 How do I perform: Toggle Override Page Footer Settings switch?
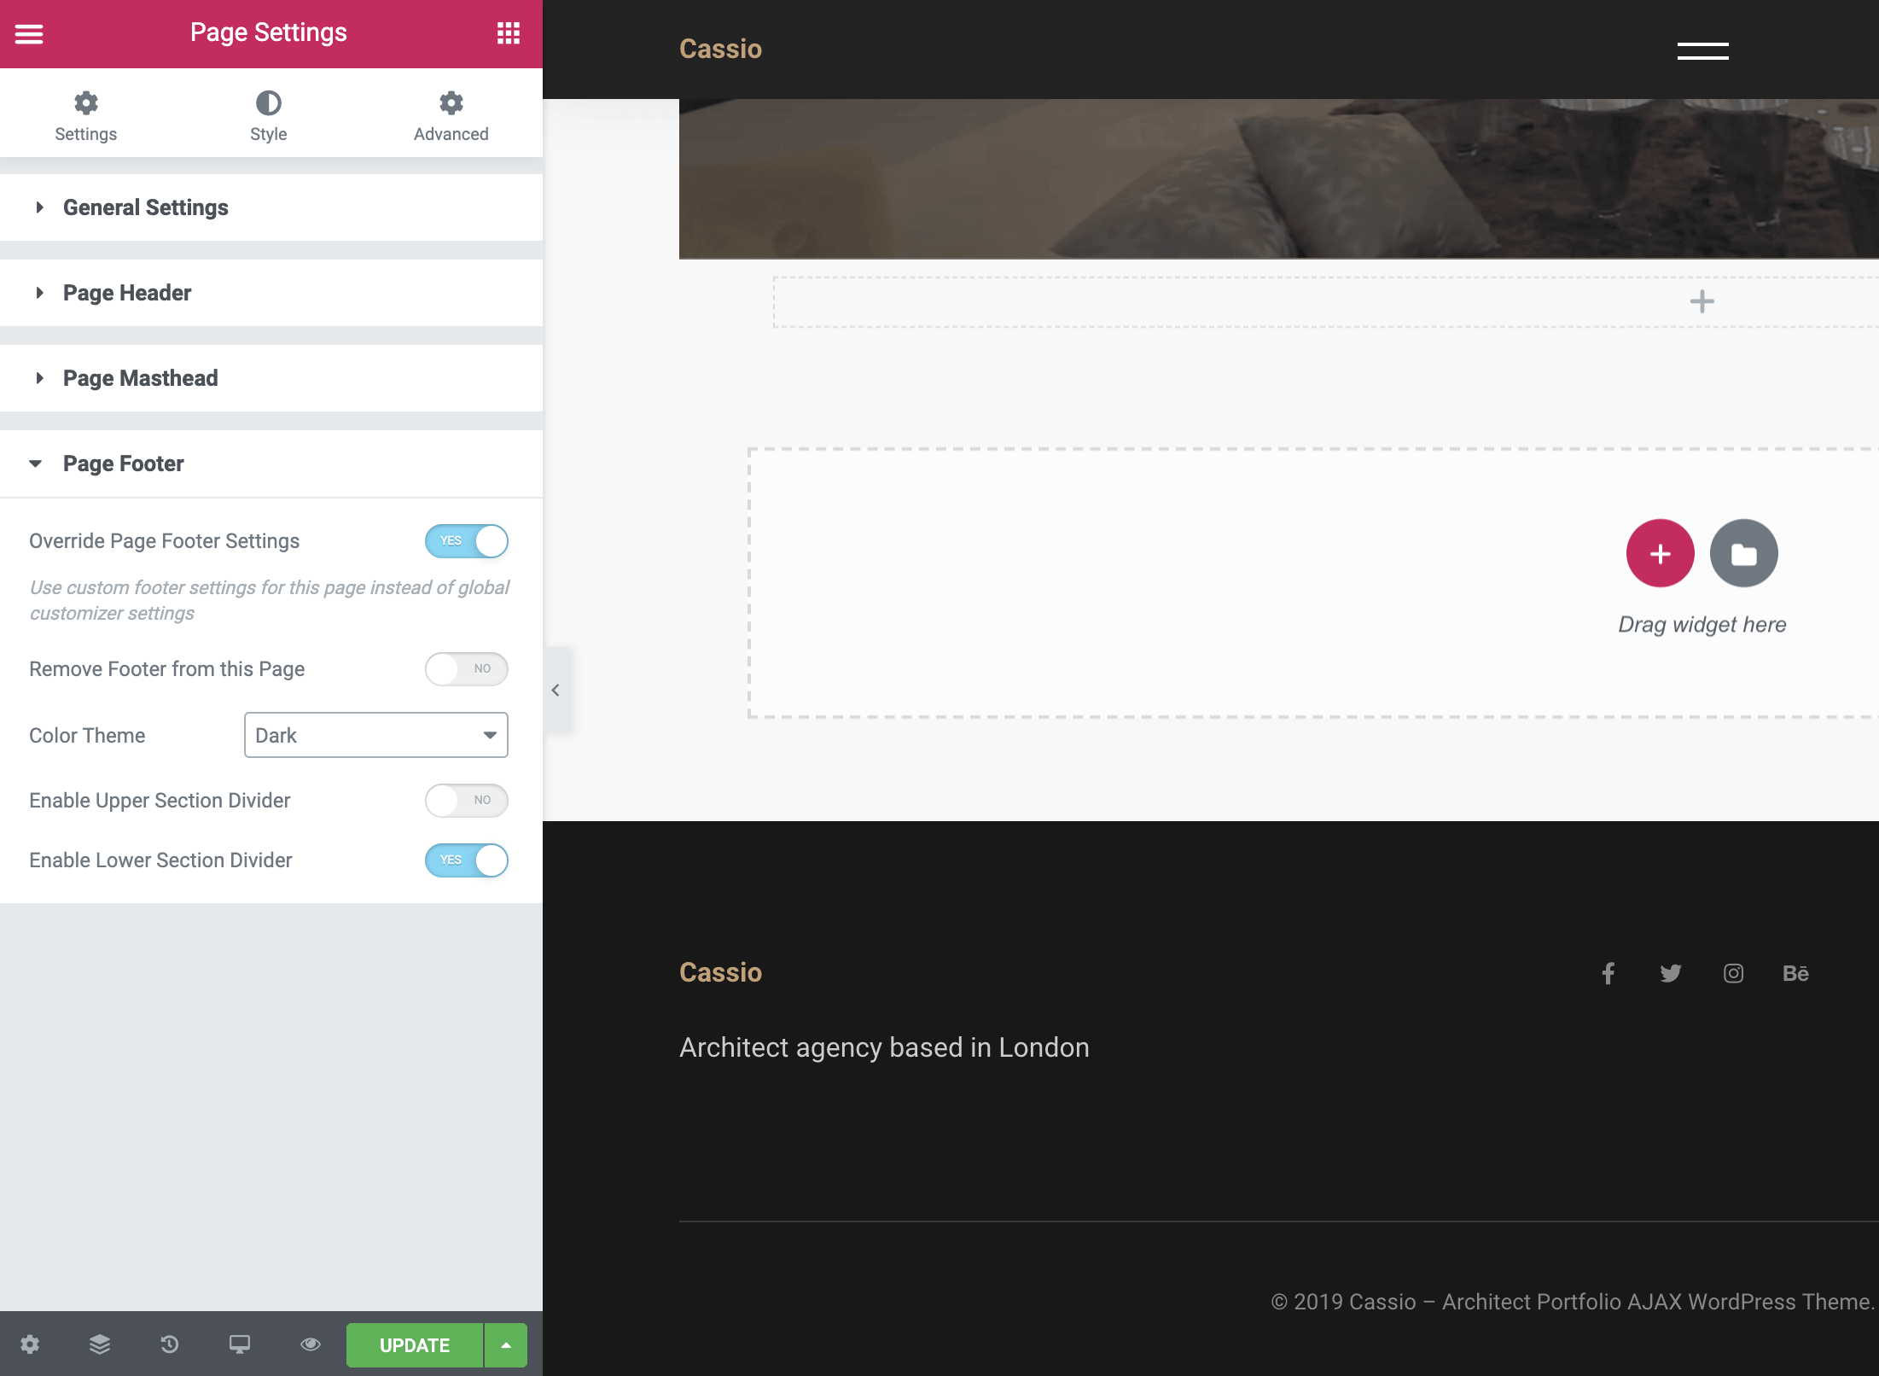point(467,541)
